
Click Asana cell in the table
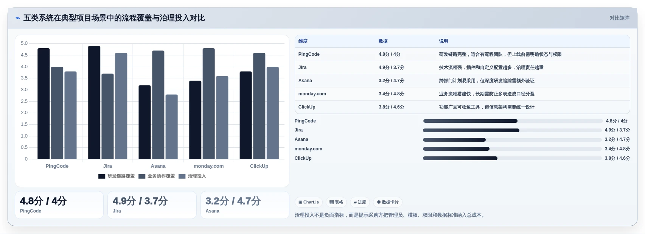click(x=305, y=81)
